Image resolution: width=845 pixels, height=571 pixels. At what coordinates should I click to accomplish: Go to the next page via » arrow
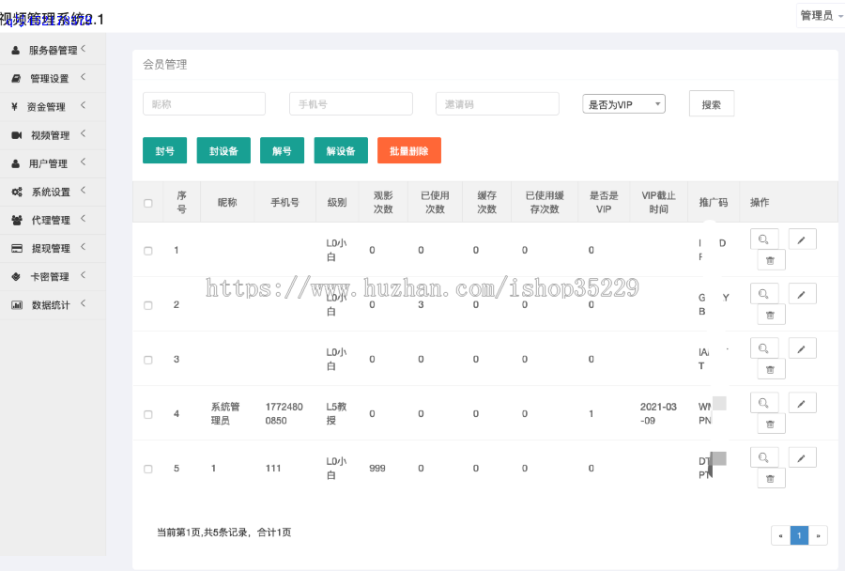tap(818, 535)
